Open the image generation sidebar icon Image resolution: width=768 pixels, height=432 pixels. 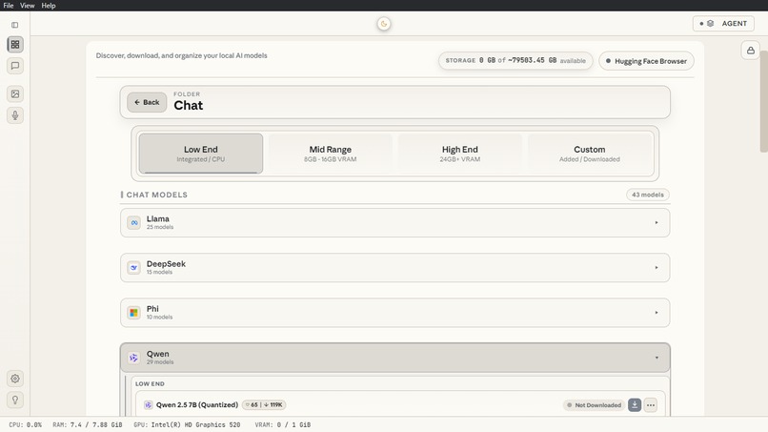[15, 93]
